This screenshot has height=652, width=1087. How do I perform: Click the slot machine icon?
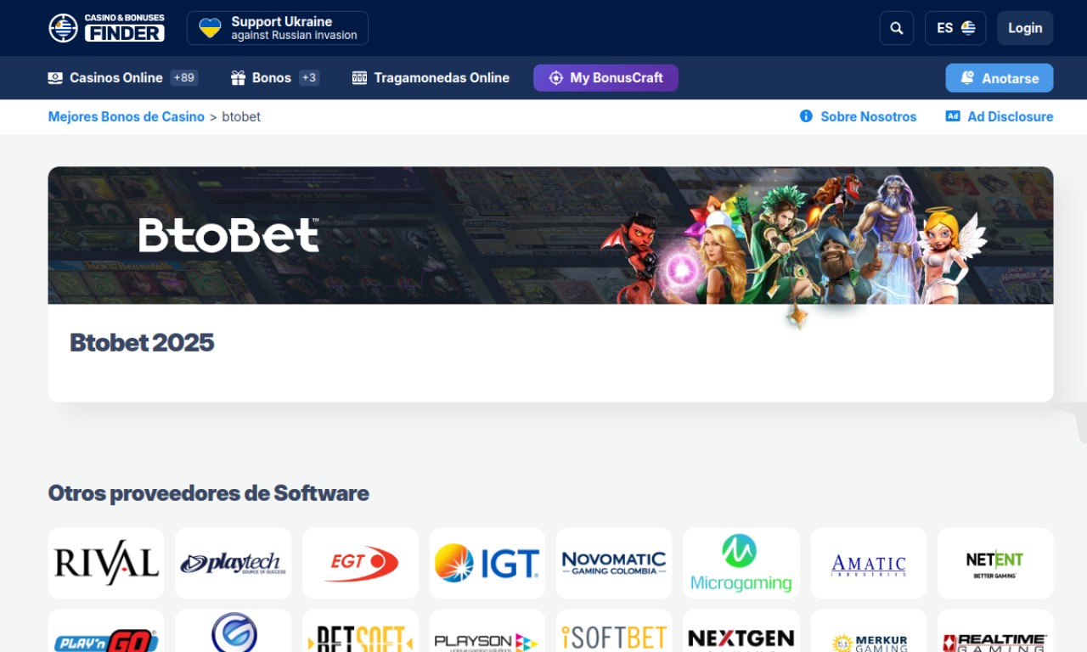(x=359, y=78)
